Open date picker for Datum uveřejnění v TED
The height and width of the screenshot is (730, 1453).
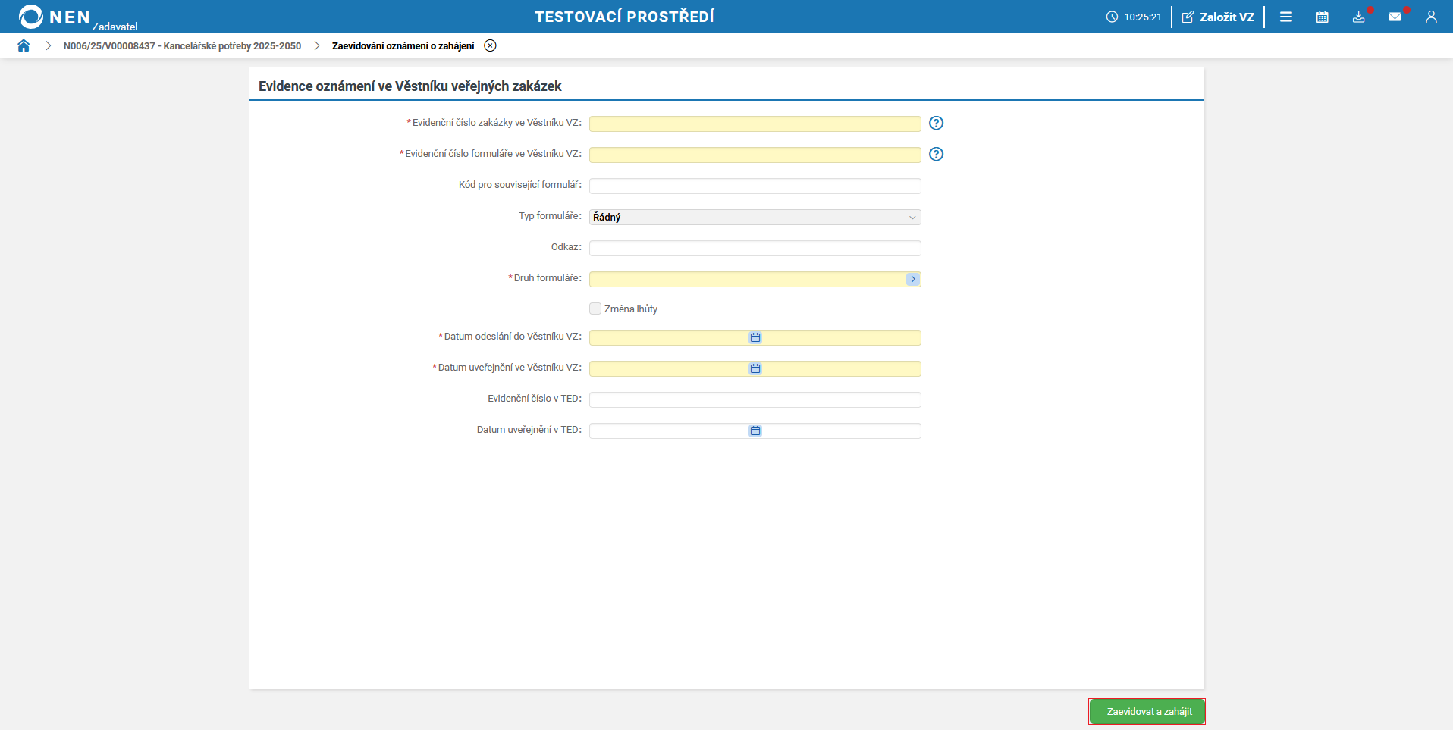pos(755,431)
